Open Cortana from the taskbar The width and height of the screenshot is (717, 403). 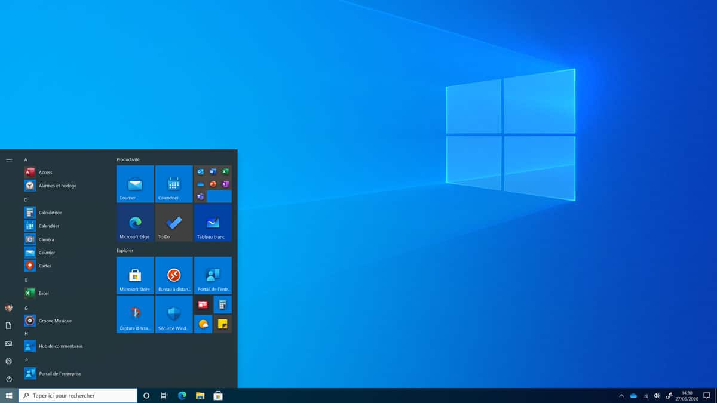146,395
